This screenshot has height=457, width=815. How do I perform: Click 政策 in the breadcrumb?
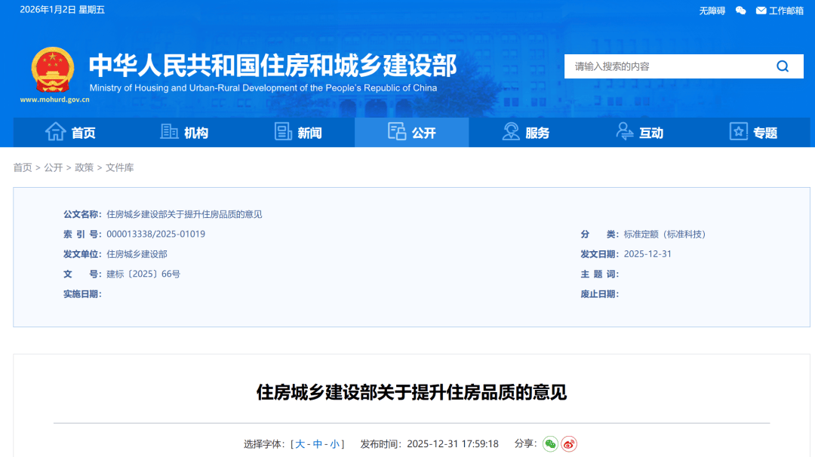tap(84, 167)
